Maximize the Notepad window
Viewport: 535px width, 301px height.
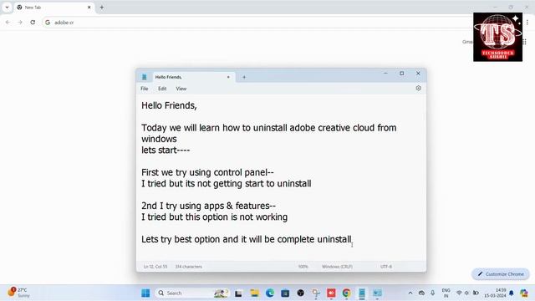coord(401,74)
